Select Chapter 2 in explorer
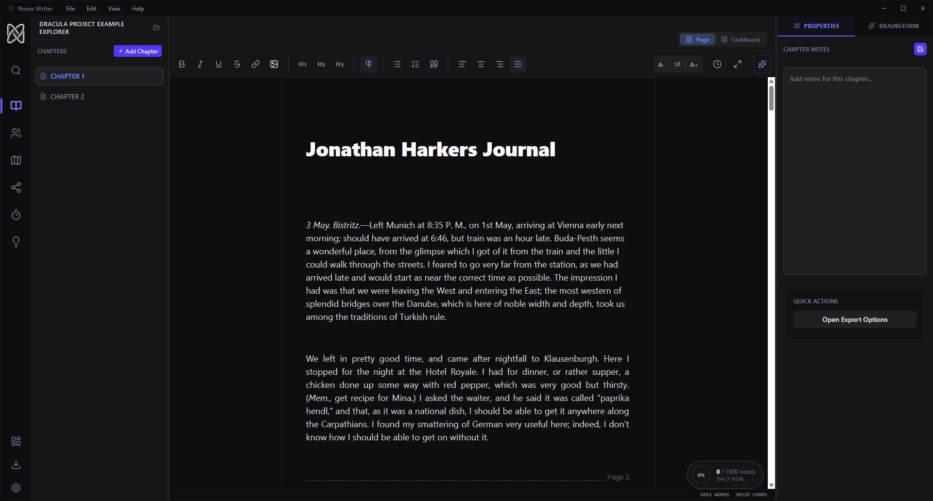 click(100, 97)
